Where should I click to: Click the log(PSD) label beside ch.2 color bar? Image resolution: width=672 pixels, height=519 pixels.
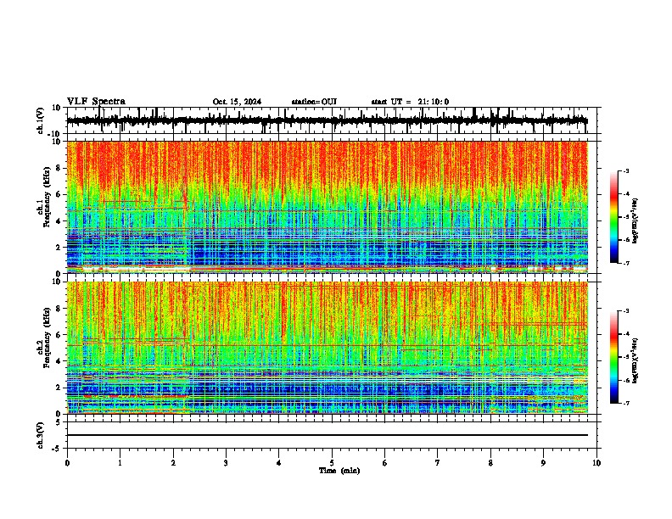point(636,360)
